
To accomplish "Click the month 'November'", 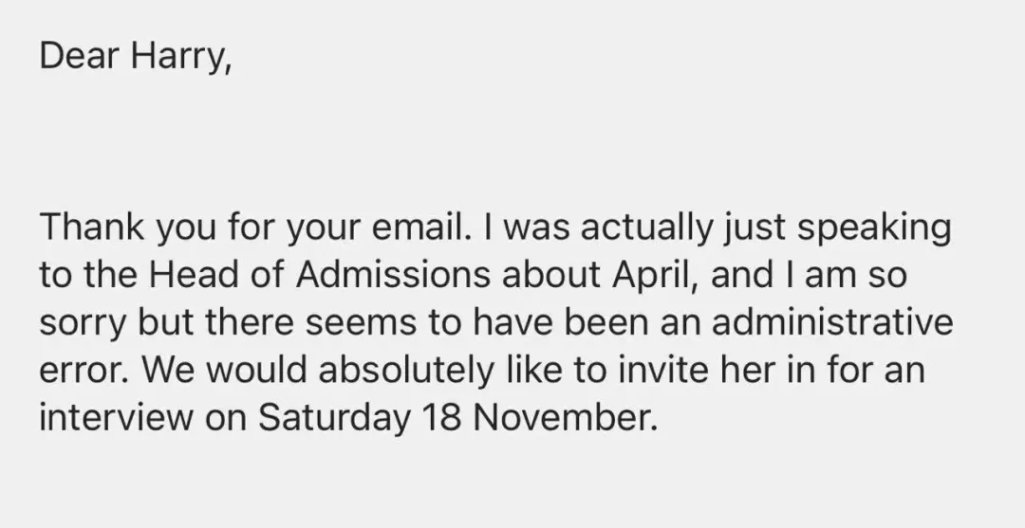I will (x=564, y=417).
